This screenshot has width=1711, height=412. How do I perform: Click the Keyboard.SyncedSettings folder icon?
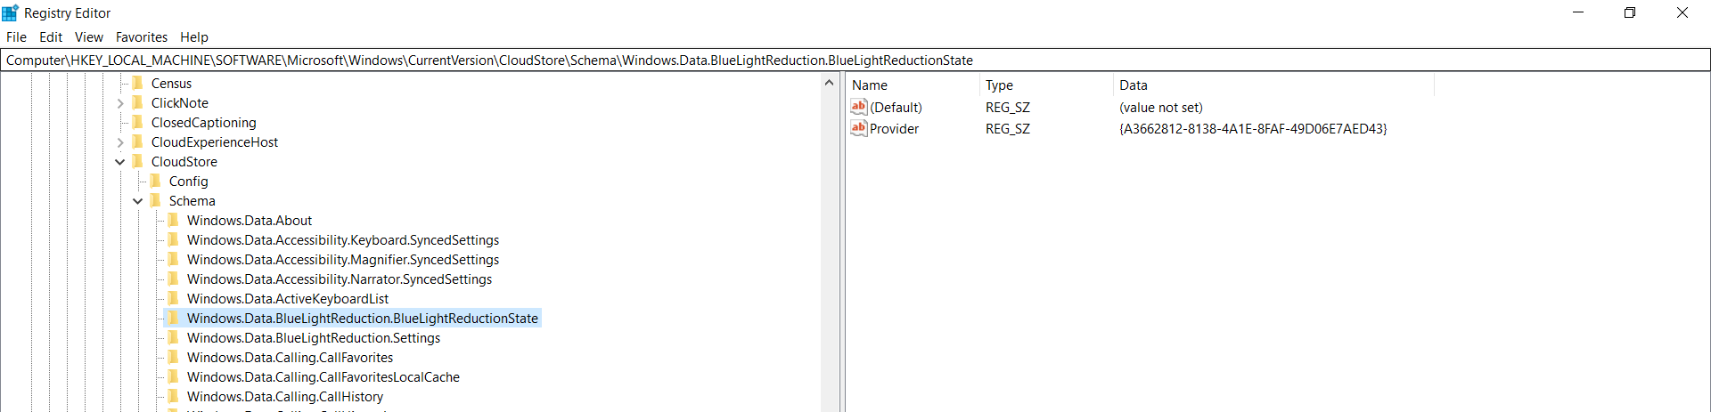point(174,240)
